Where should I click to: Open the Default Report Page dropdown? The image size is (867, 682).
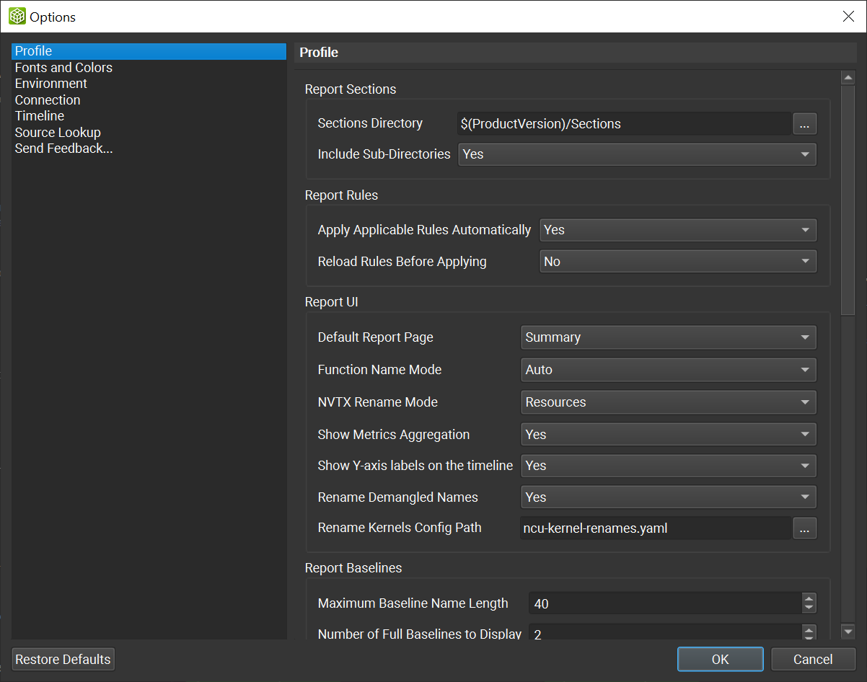point(667,337)
